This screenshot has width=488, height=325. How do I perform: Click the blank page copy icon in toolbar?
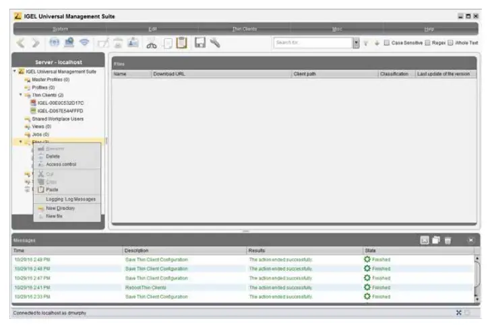168,43
